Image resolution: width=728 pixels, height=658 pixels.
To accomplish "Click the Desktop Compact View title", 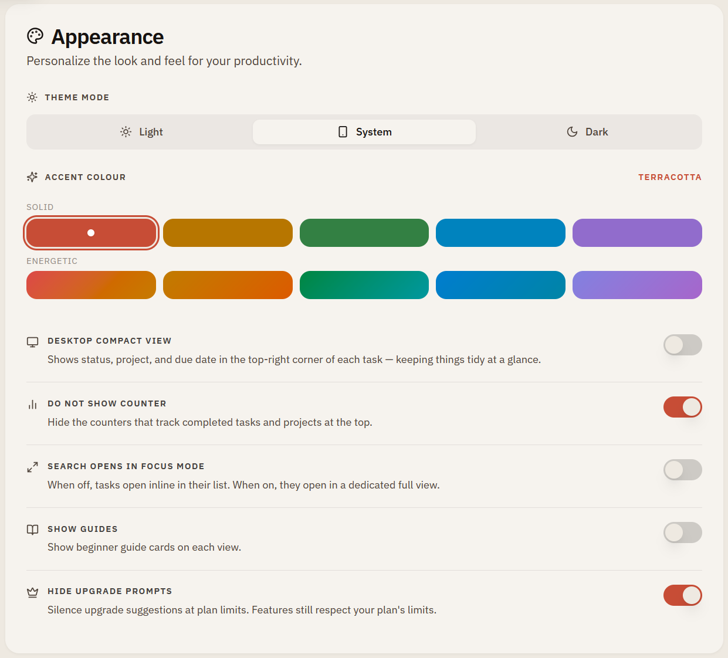I will coord(110,341).
